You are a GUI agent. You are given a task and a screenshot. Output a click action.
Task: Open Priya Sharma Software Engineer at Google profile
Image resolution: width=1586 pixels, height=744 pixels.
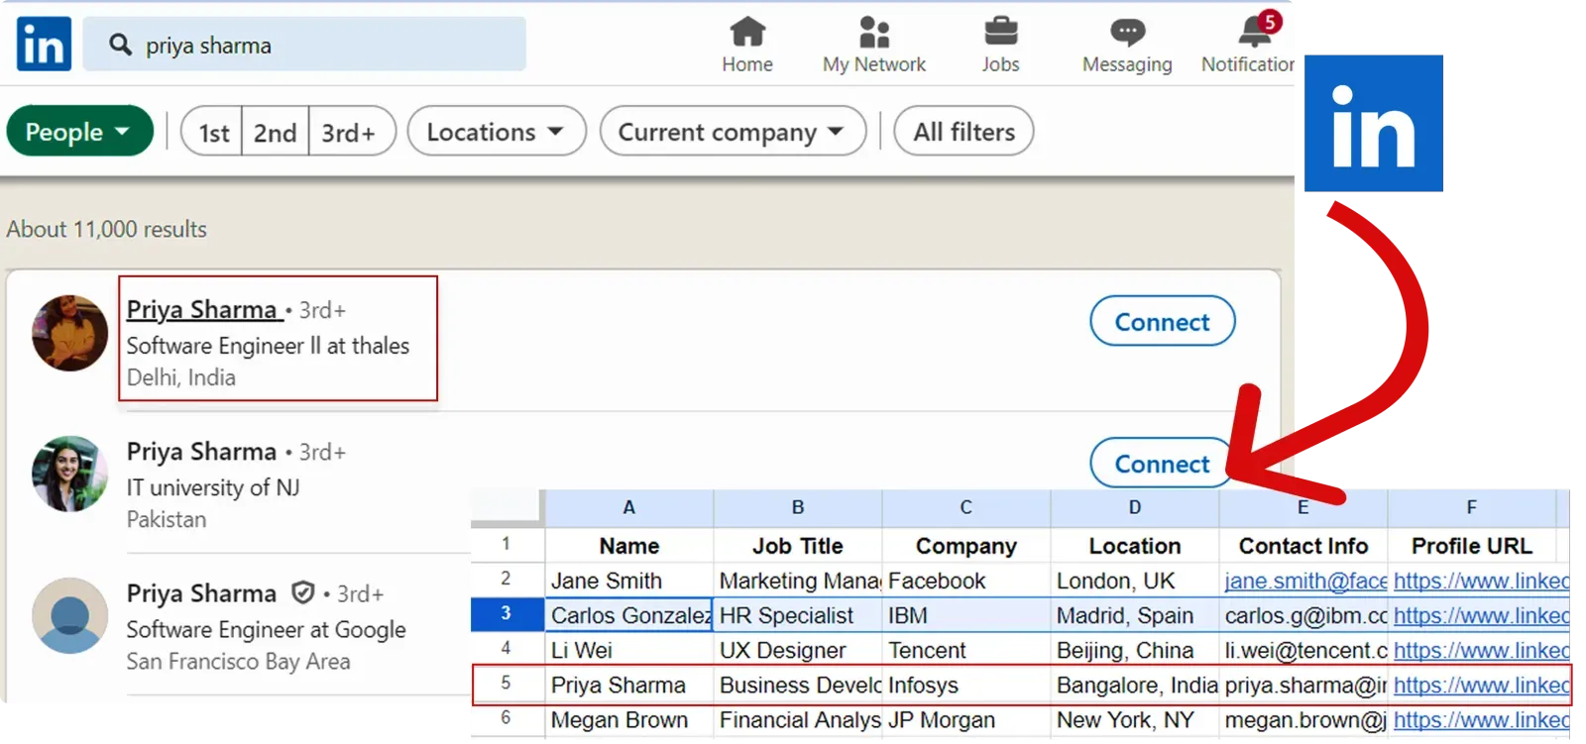click(202, 592)
